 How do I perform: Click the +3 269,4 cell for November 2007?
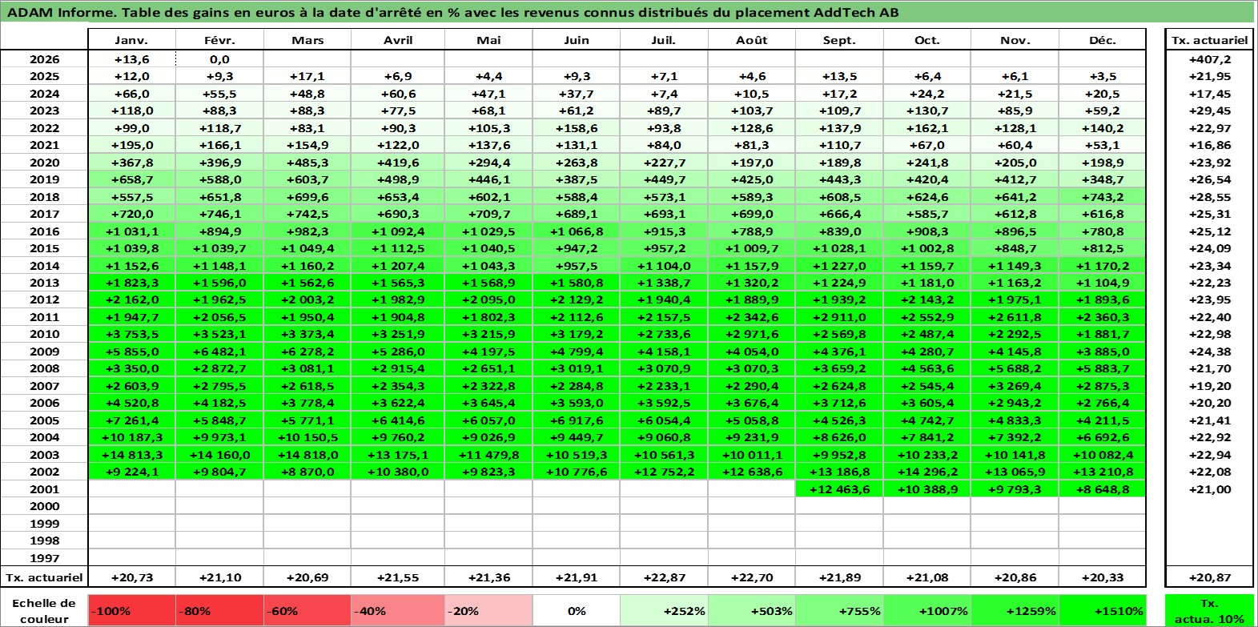click(1015, 386)
